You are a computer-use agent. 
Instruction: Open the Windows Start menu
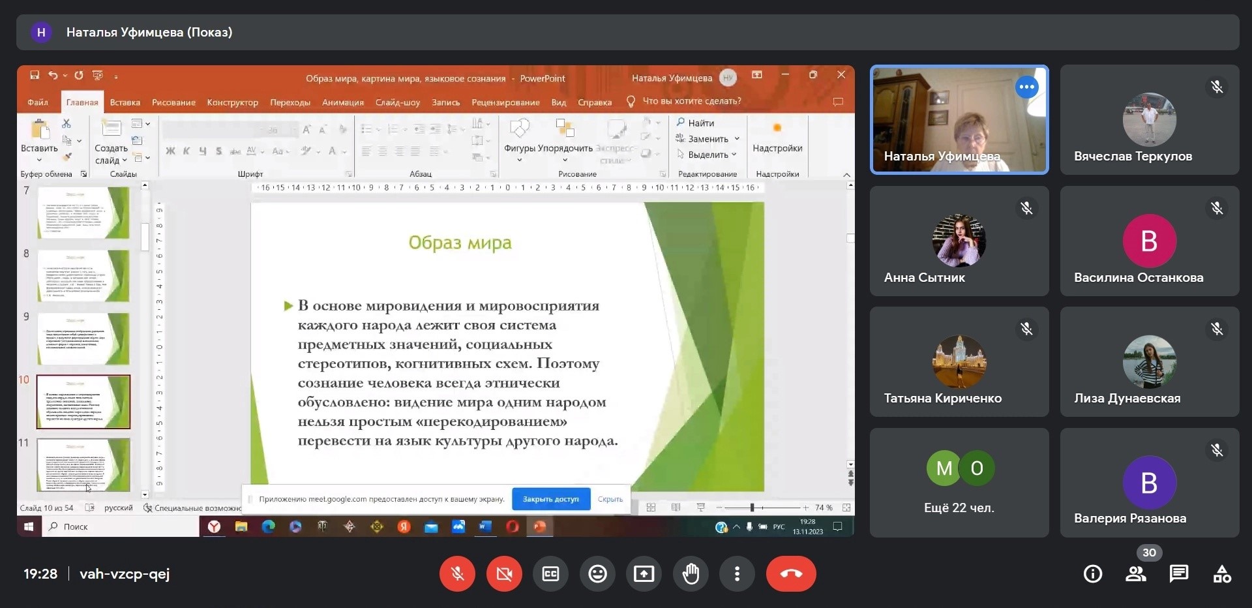[x=29, y=526]
